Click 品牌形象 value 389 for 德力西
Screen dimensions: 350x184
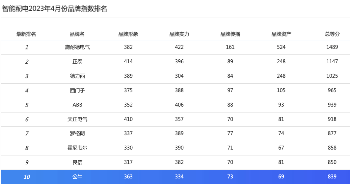pyautogui.click(x=128, y=76)
